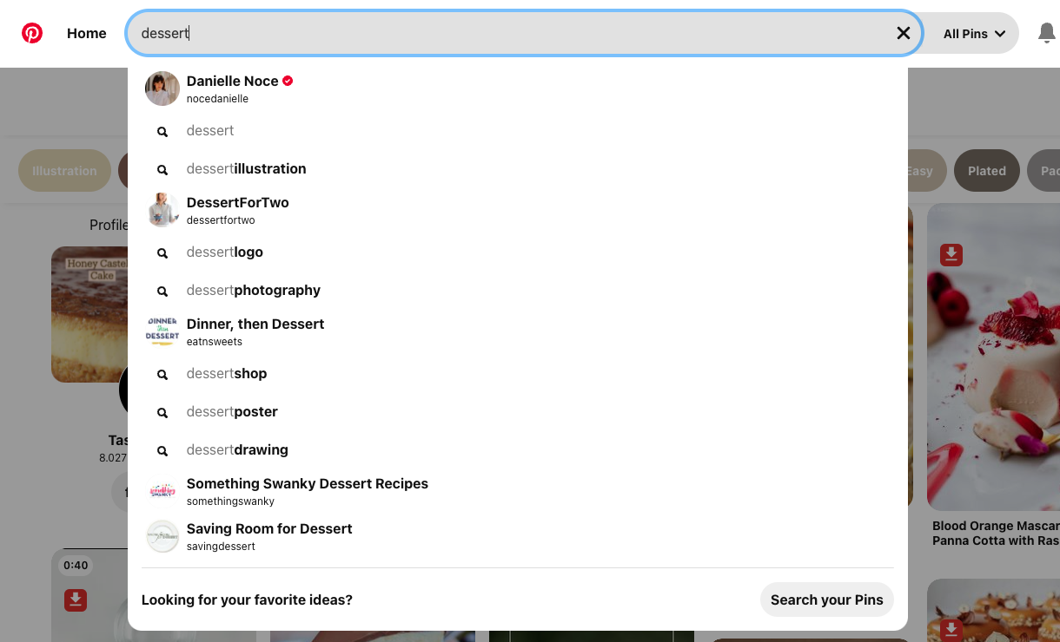Click magnifier icon beside 'dessert photography'
Viewport: 1060px width, 642px height.
(x=162, y=292)
